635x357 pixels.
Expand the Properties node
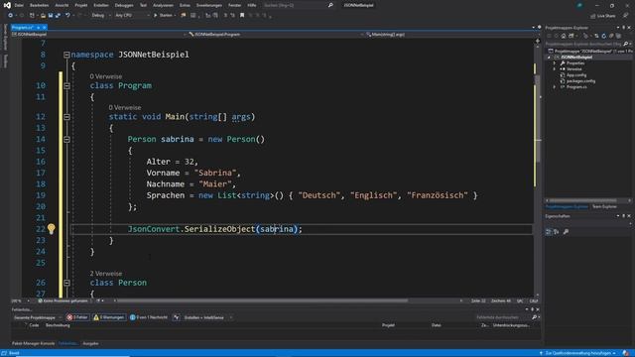click(555, 63)
